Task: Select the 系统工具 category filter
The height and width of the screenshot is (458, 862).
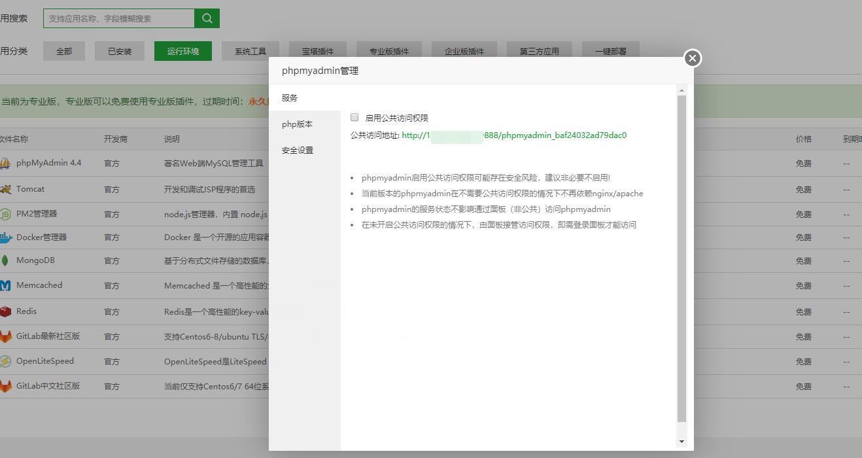Action: tap(250, 51)
